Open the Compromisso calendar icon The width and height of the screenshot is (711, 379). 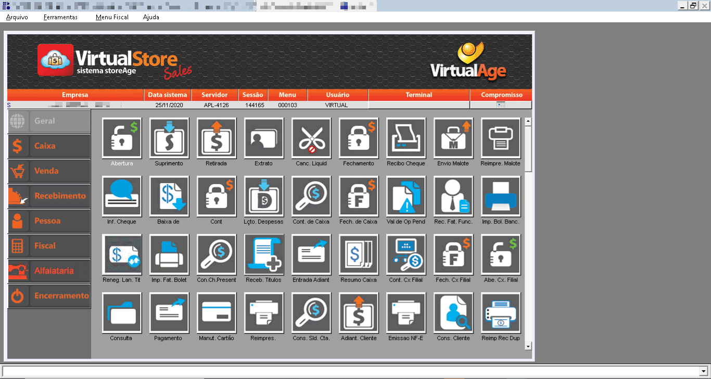point(501,105)
